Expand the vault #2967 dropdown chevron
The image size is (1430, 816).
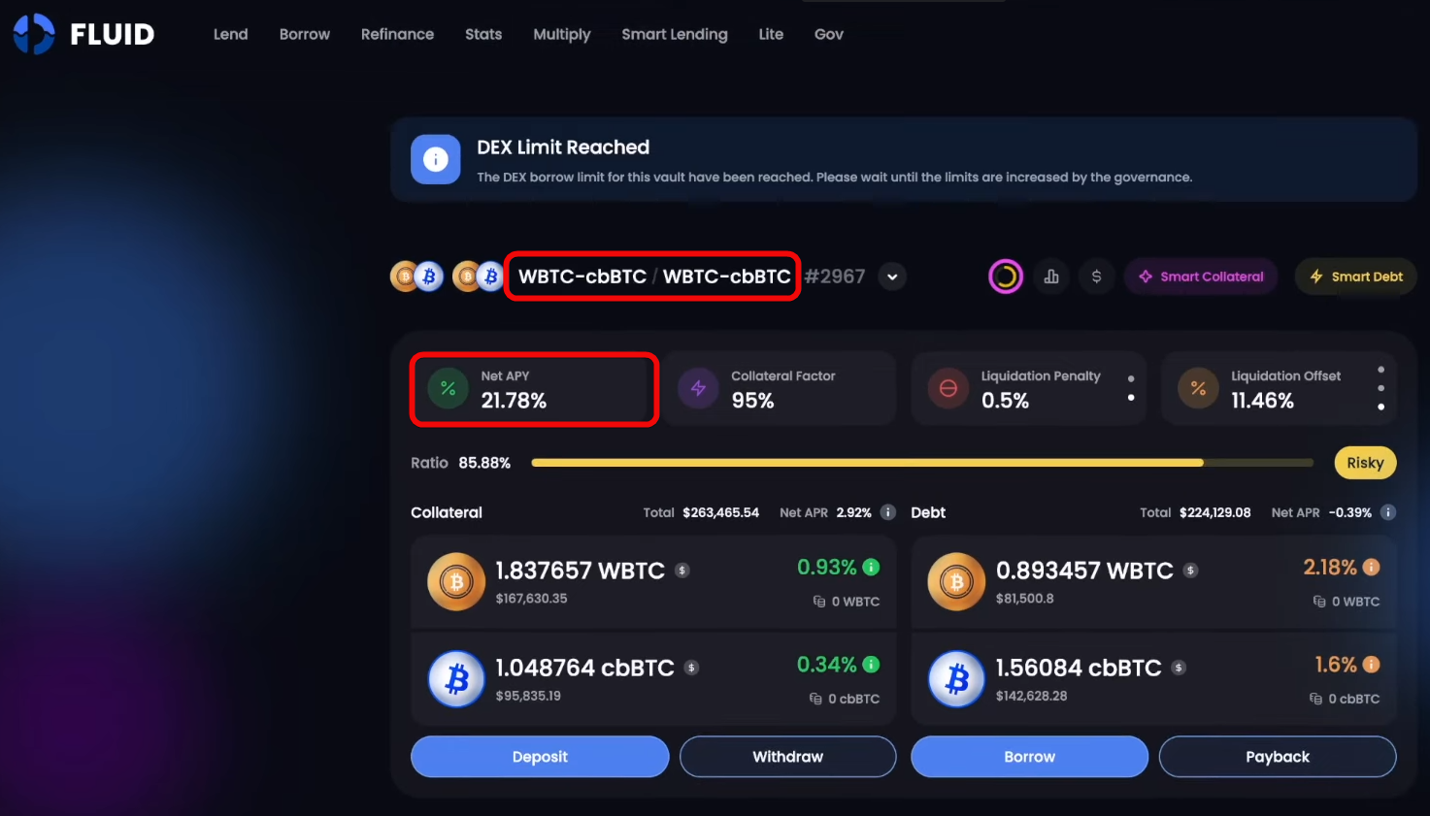click(892, 277)
